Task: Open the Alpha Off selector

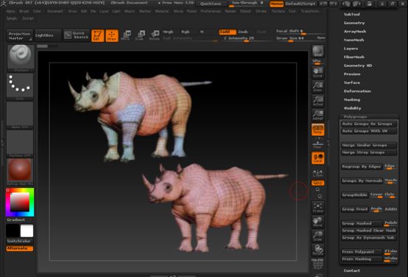Action: pos(21,115)
